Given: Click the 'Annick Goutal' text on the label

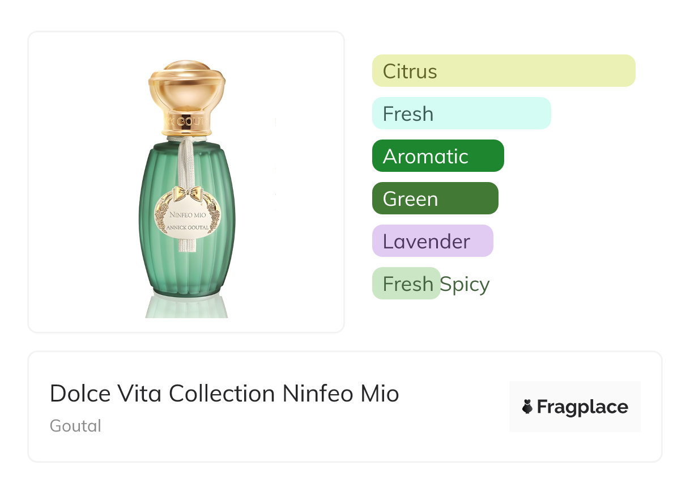Looking at the screenshot, I should (x=188, y=228).
